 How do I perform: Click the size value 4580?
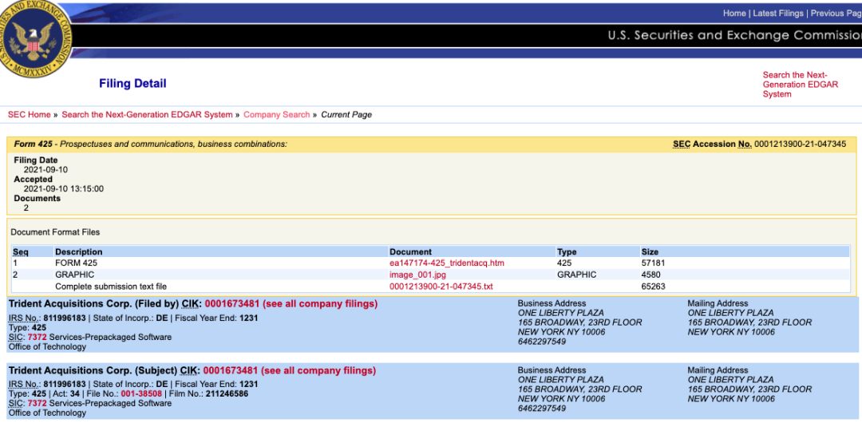tap(651, 275)
